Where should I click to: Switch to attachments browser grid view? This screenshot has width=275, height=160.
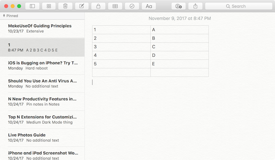[49, 6]
